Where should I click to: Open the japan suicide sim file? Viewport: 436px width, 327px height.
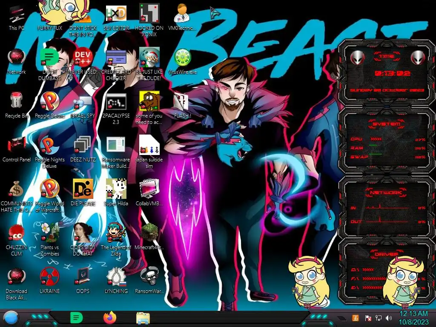coord(149,152)
